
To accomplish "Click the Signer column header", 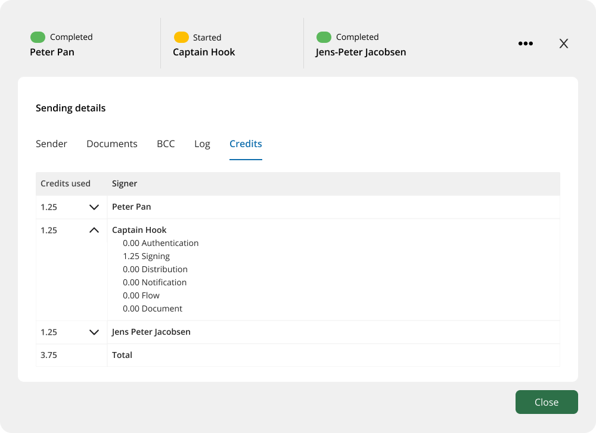I will click(125, 184).
